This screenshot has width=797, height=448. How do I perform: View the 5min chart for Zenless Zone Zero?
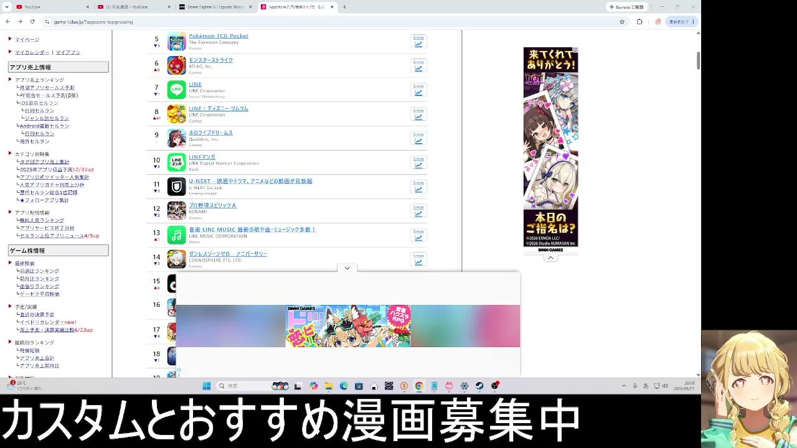418,259
